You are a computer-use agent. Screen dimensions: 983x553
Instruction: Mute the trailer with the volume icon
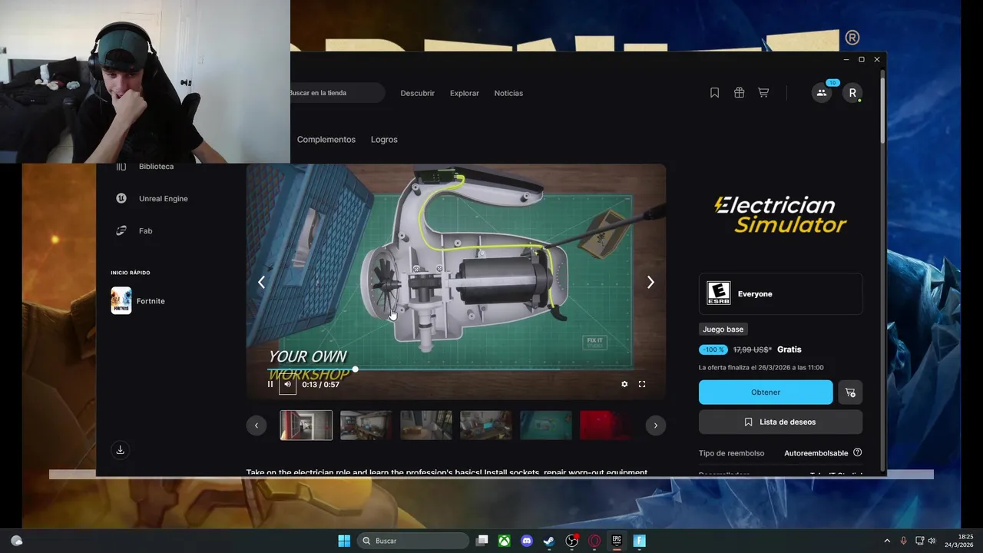coord(287,384)
